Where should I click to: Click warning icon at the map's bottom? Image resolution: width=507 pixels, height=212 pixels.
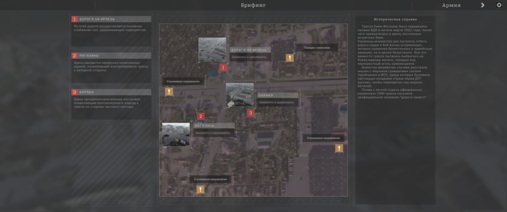point(200,189)
